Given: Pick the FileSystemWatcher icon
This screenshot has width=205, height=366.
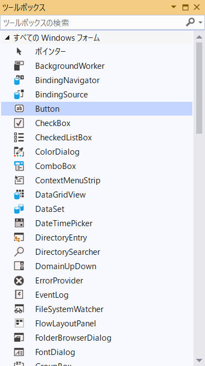Looking at the screenshot, I should (19, 309).
